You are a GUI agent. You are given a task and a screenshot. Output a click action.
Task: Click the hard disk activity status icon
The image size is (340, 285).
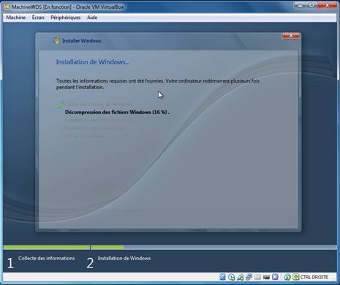point(222,277)
